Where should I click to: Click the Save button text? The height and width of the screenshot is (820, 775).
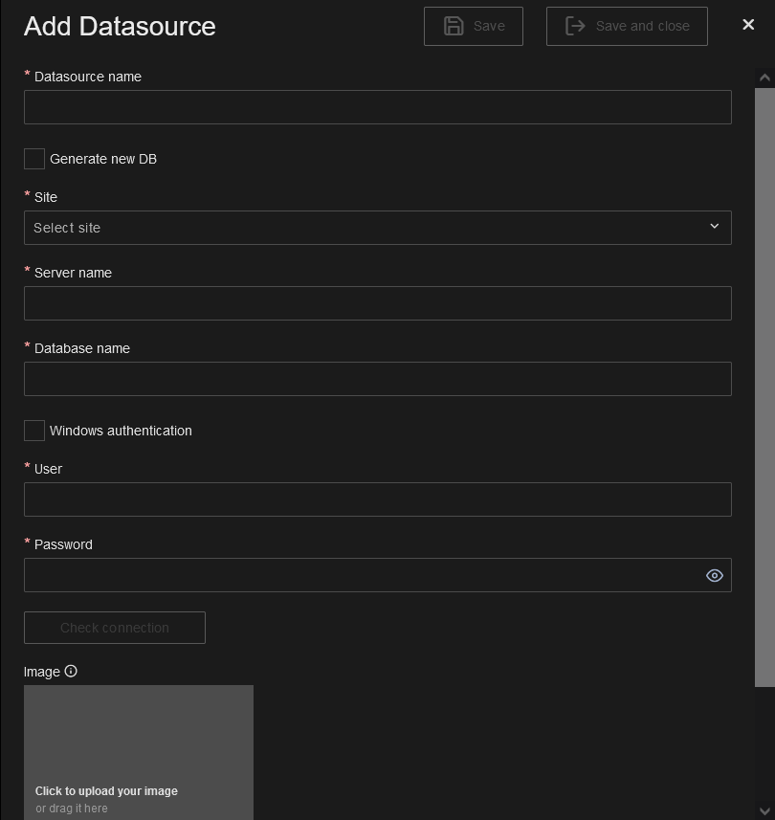pyautogui.click(x=489, y=26)
